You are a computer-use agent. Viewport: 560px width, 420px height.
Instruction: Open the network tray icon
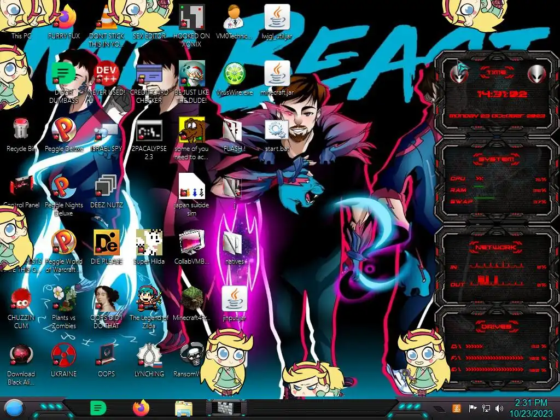tap(486, 408)
